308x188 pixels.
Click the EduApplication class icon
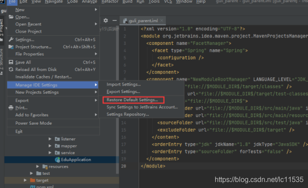coord(58,160)
